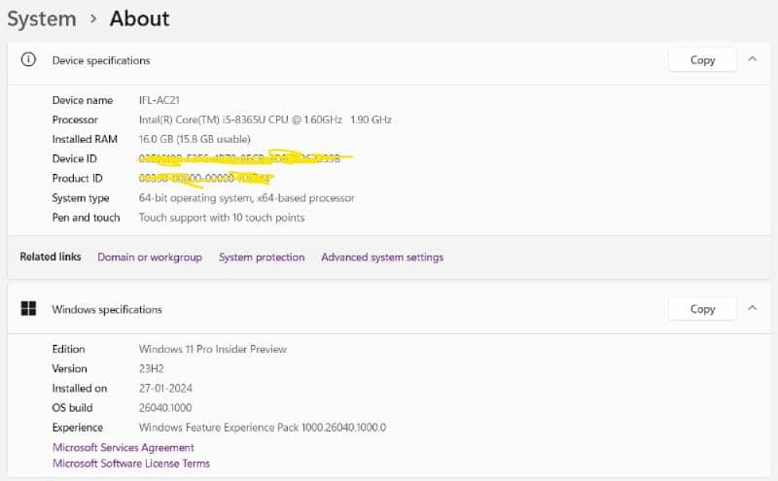This screenshot has width=778, height=481.
Task: Open System protection link
Action: tap(262, 257)
